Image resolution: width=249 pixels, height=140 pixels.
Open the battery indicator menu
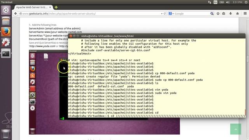(222, 2)
